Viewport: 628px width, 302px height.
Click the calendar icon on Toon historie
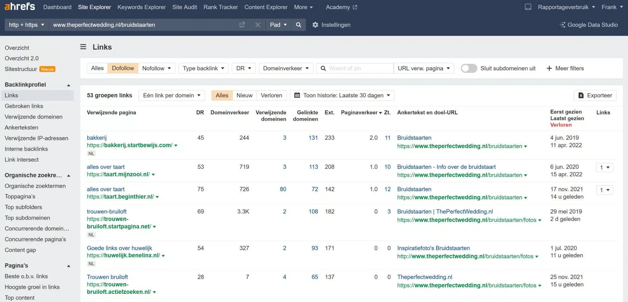click(x=298, y=95)
